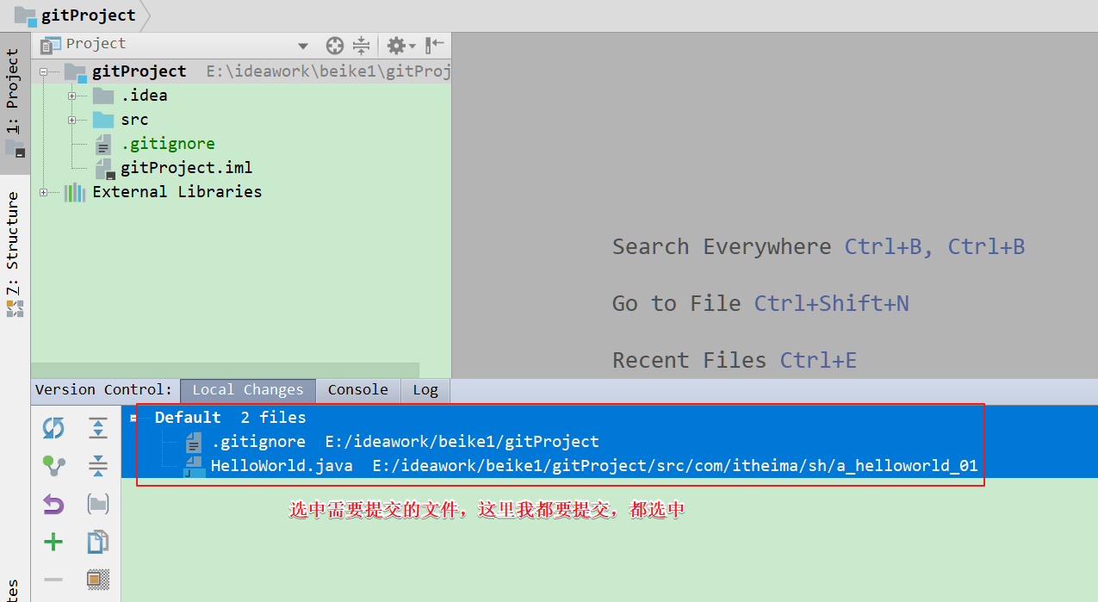Viewport: 1098px width, 602px height.
Task: Click the green New Changelist plus icon
Action: (53, 542)
